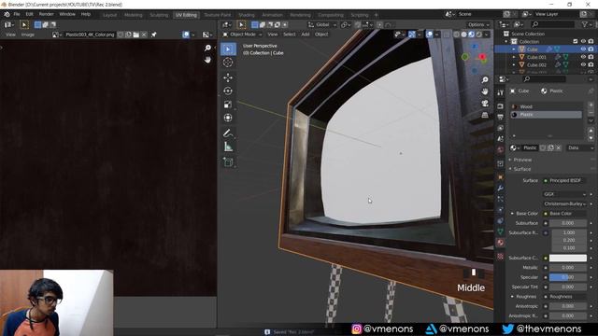Image resolution: width=598 pixels, height=336 pixels.
Task: Open the Object Mode dropdown
Action: [243, 35]
